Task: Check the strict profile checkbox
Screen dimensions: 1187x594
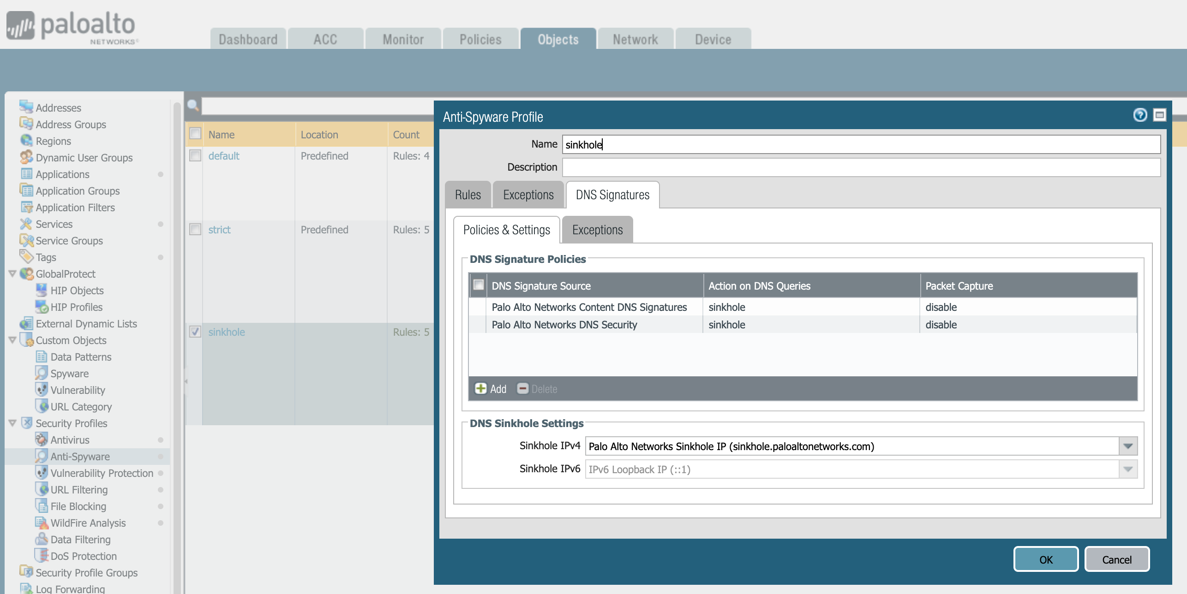Action: [x=195, y=229]
